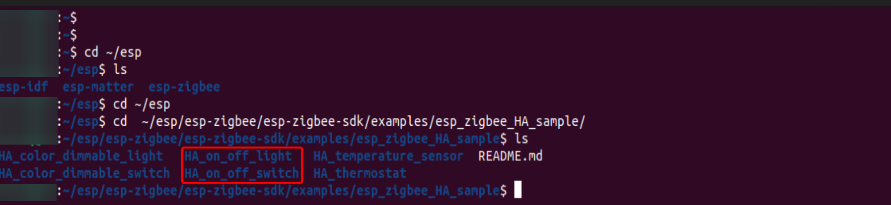This screenshot has width=891, height=205.
Task: Click the HA_color_dimmable_switch folder name
Action: click(85, 173)
